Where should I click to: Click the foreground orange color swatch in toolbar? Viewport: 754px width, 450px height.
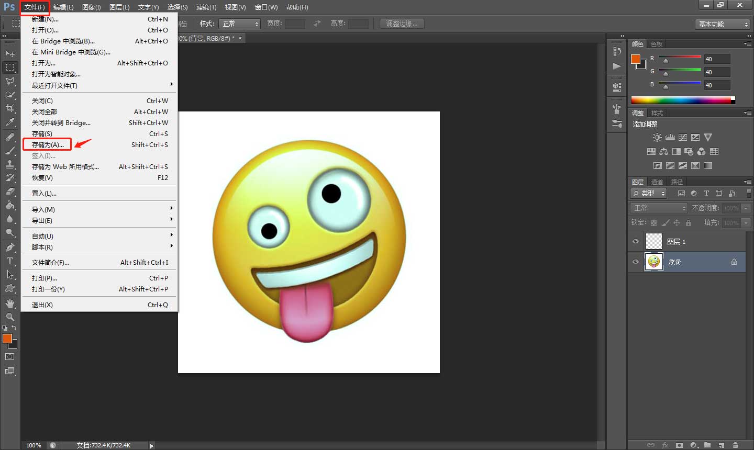coord(7,339)
